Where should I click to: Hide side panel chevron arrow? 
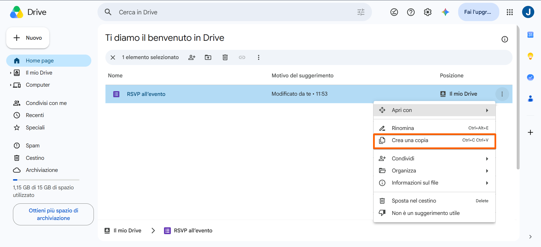click(x=530, y=237)
